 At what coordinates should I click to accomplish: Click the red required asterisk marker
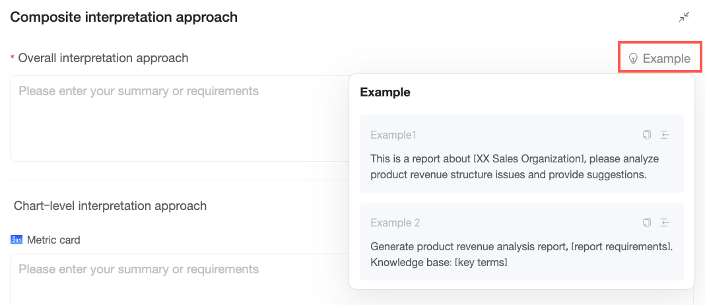pos(12,59)
